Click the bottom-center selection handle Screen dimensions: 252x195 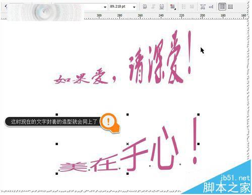(128, 174)
